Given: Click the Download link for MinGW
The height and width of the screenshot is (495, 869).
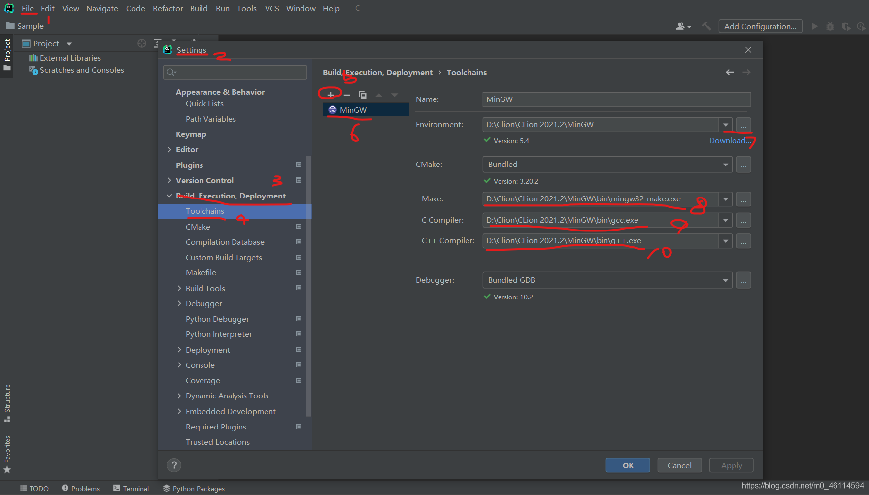Looking at the screenshot, I should pyautogui.click(x=730, y=140).
